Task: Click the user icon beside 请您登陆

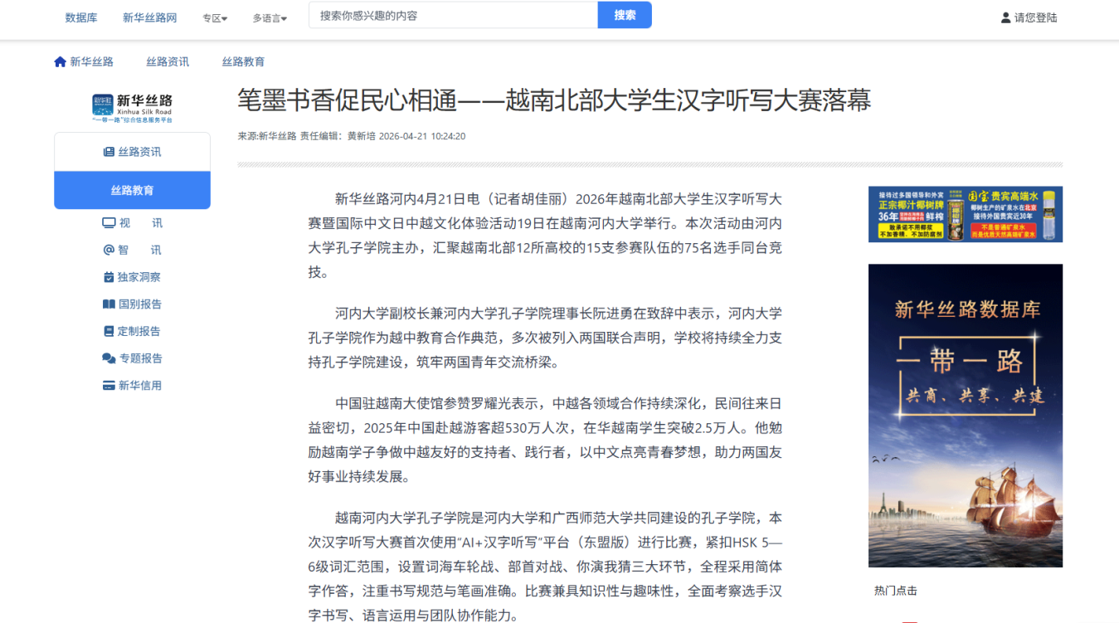Action: coord(1005,17)
